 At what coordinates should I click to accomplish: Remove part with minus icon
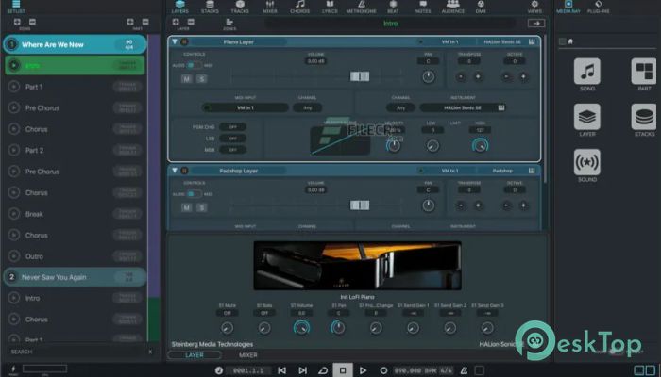coord(145,22)
